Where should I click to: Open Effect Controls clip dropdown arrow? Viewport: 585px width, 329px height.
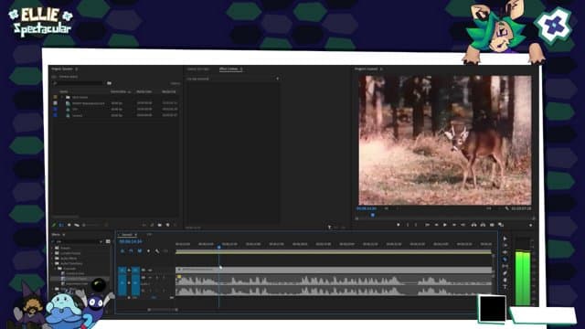point(277,79)
